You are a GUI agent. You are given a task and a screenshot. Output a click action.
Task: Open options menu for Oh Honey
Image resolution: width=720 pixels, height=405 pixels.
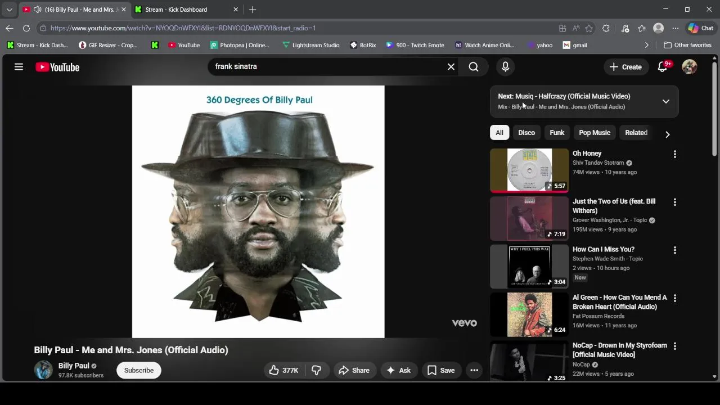point(675,154)
